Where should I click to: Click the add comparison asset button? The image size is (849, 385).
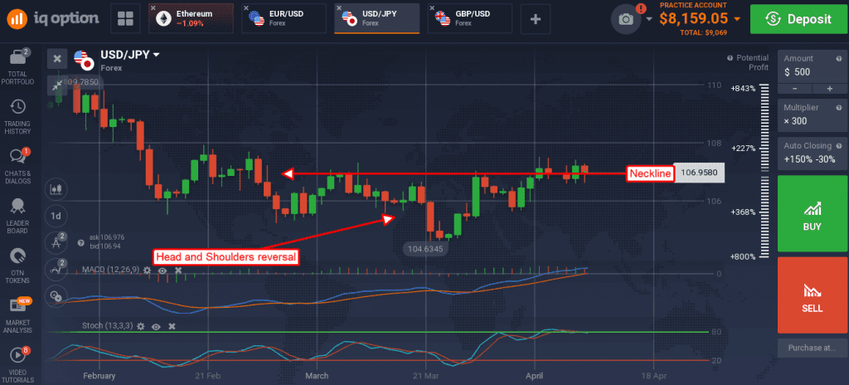click(56, 295)
